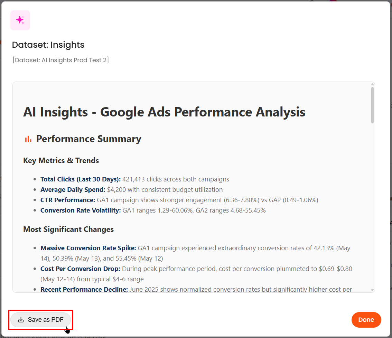Click the scroll up arrow of insights panel
This screenshot has width=392, height=338.
point(372,84)
